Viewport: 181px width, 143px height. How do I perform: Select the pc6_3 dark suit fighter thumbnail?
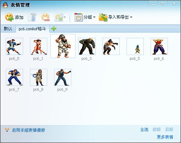[x=87, y=46]
